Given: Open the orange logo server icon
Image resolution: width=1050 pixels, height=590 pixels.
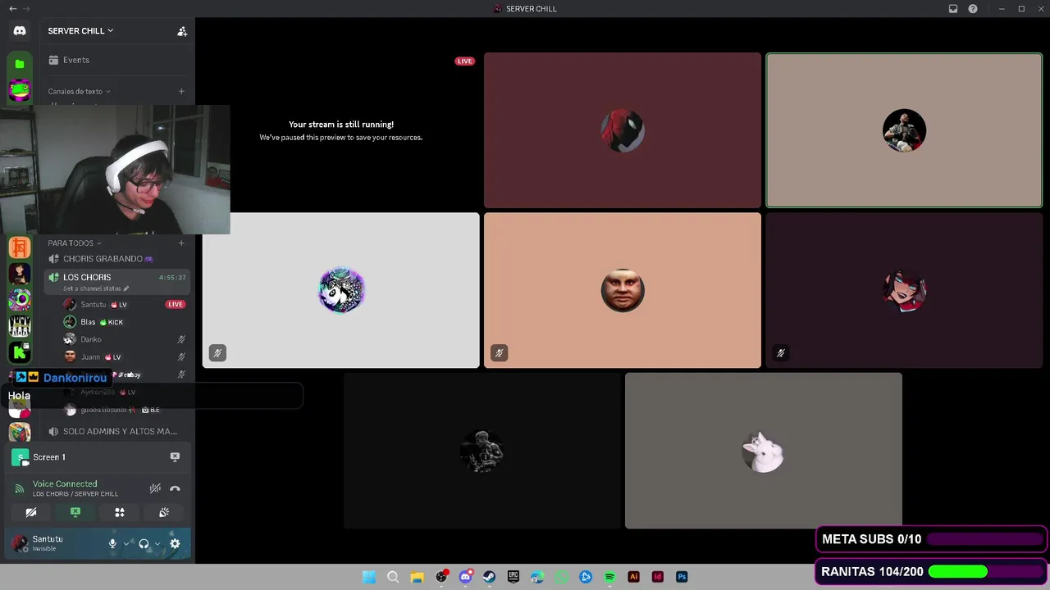Looking at the screenshot, I should click(20, 247).
